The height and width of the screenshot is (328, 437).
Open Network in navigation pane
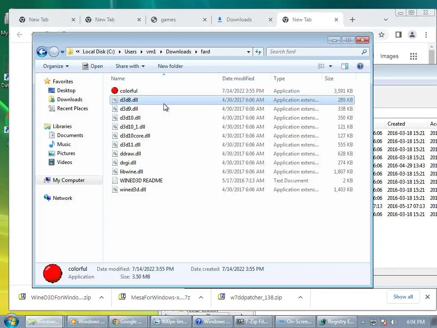62,198
